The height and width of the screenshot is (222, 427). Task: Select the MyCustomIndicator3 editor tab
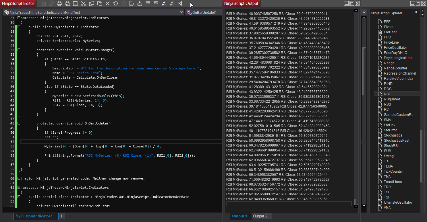pyautogui.click(x=34, y=216)
